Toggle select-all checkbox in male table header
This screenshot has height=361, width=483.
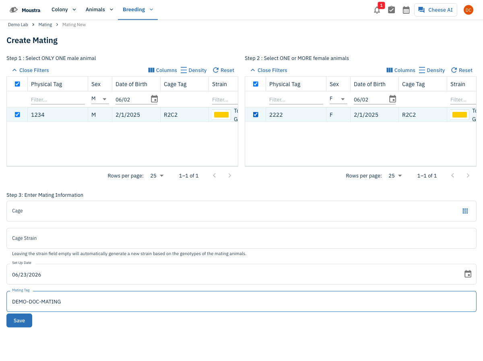(x=17, y=84)
